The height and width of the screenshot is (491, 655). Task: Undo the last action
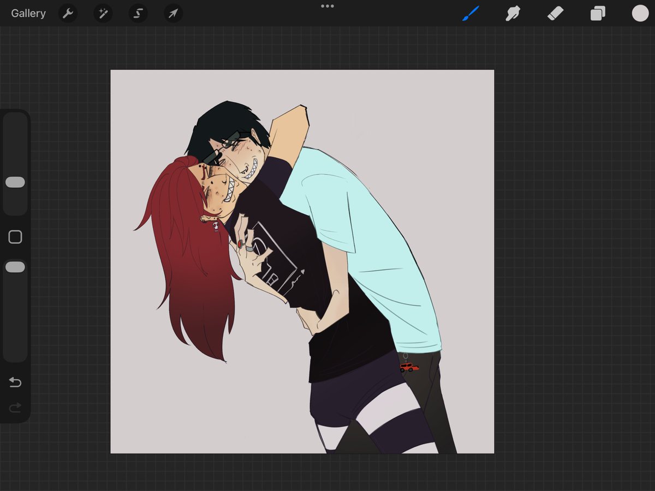(x=15, y=382)
